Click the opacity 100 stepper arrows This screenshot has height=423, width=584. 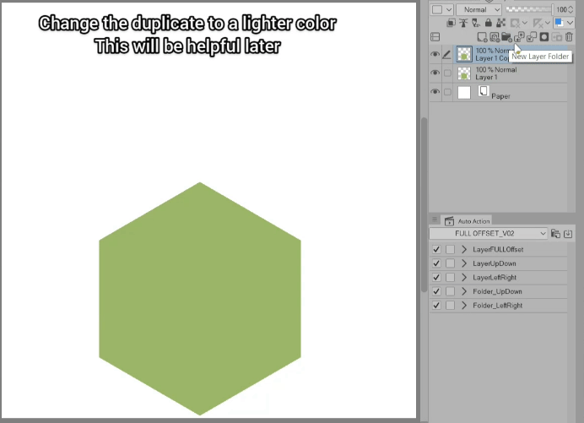(571, 9)
